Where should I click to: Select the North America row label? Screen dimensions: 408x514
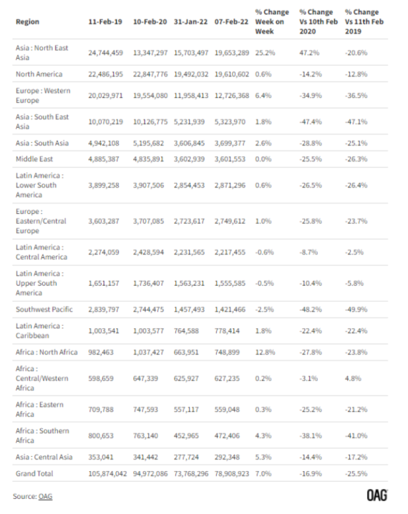click(39, 74)
